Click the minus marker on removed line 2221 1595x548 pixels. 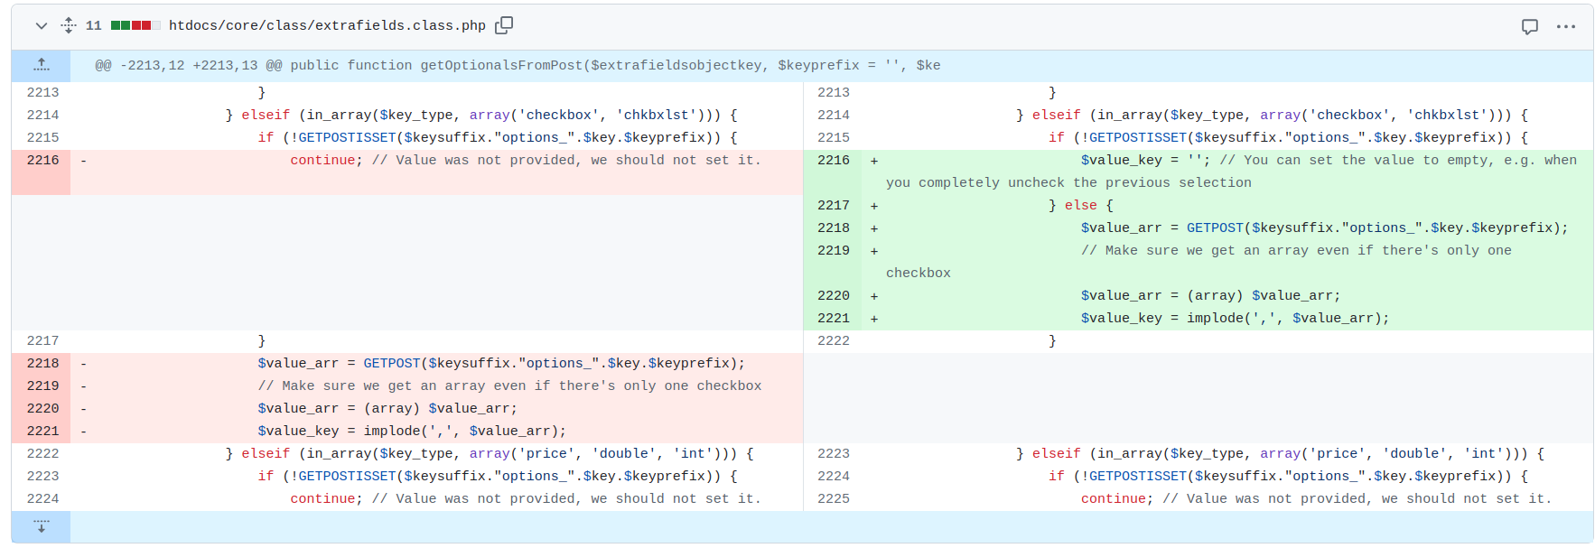click(x=83, y=432)
